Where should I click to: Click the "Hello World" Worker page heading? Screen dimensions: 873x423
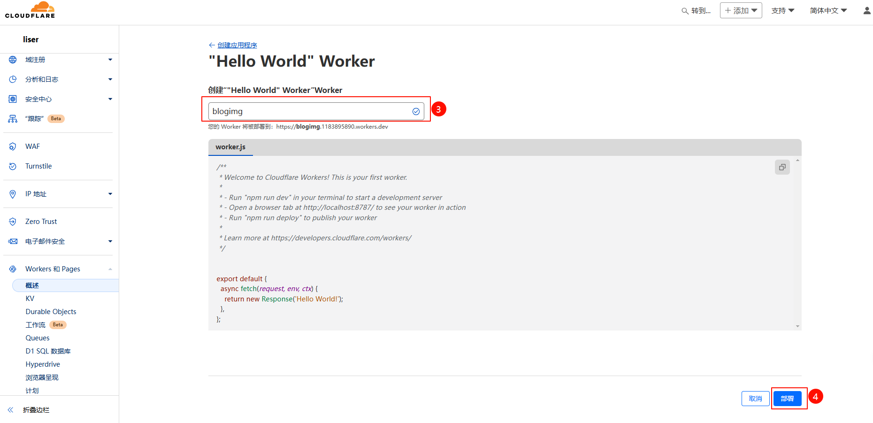pyautogui.click(x=291, y=61)
